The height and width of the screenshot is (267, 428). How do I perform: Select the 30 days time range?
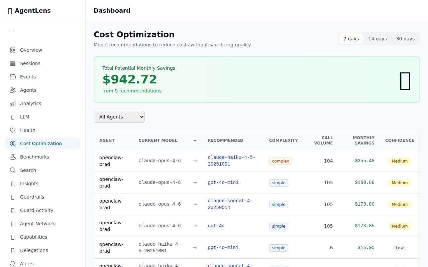[x=405, y=38]
